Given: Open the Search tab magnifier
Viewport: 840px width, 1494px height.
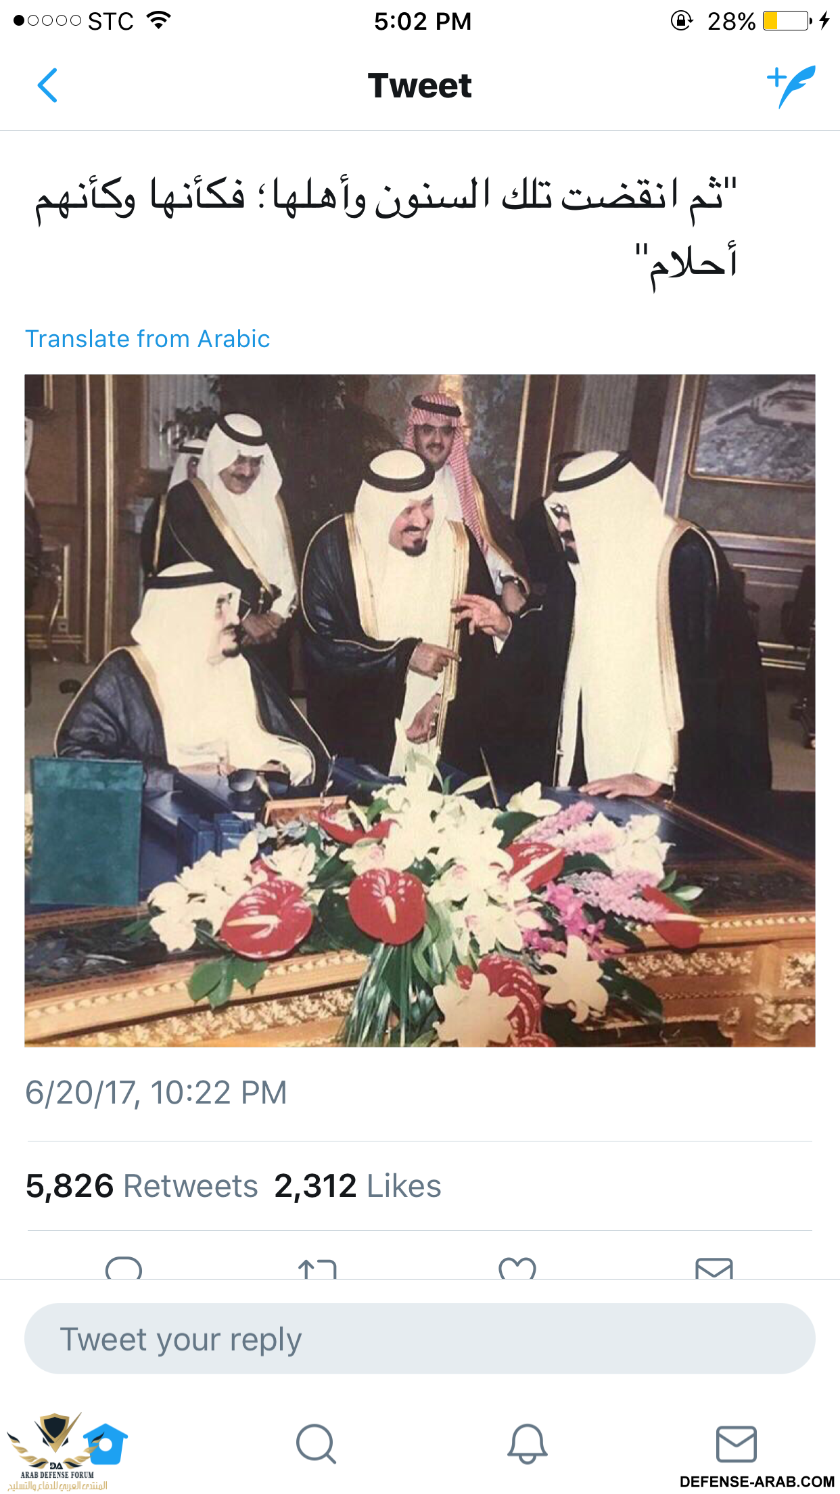Looking at the screenshot, I should tap(316, 1444).
